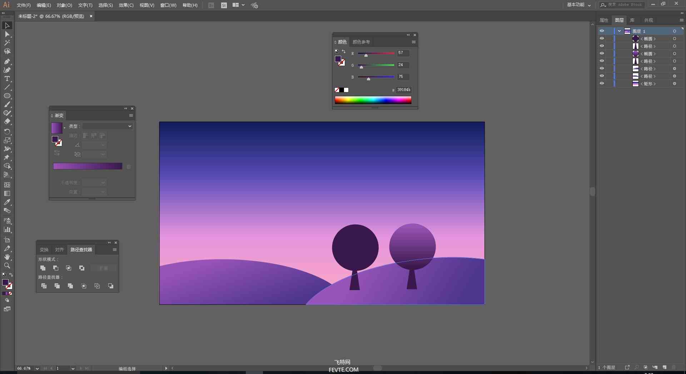The width and height of the screenshot is (686, 374).
Task: Select the Type tool
Action: coord(7,79)
